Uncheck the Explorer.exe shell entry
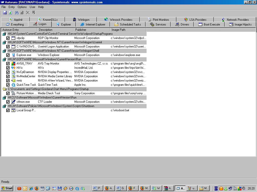The width and height of the screenshot is (257, 192). click(8, 55)
